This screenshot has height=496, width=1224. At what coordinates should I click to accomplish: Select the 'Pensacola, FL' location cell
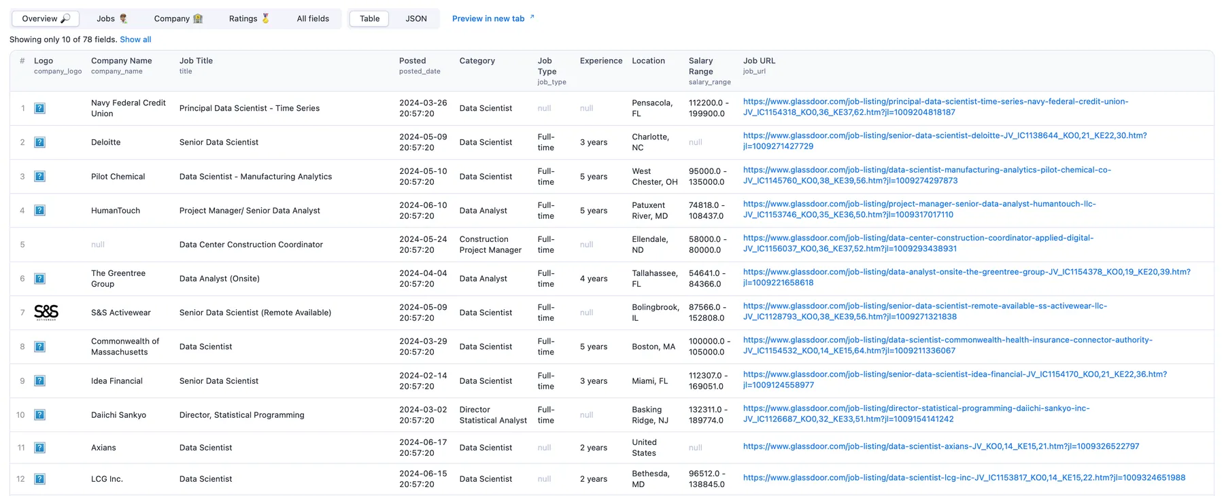(652, 108)
